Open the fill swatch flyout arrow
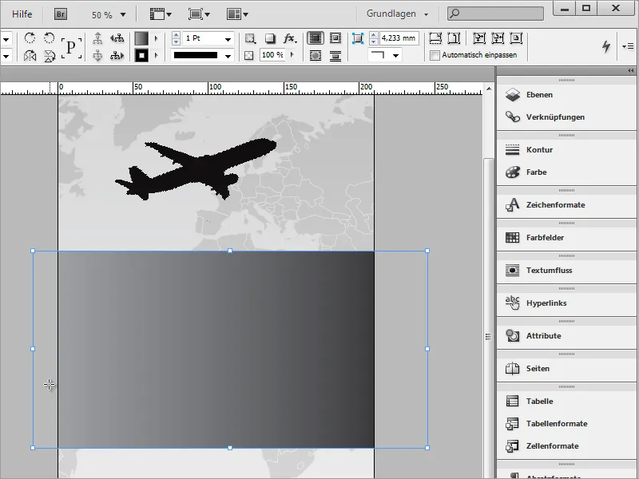Image resolution: width=639 pixels, height=479 pixels. (x=156, y=38)
